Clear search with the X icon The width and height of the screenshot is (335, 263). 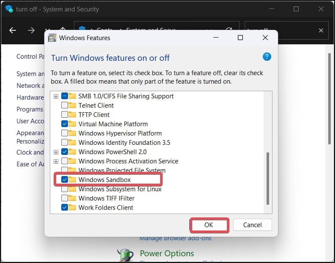[x=321, y=30]
